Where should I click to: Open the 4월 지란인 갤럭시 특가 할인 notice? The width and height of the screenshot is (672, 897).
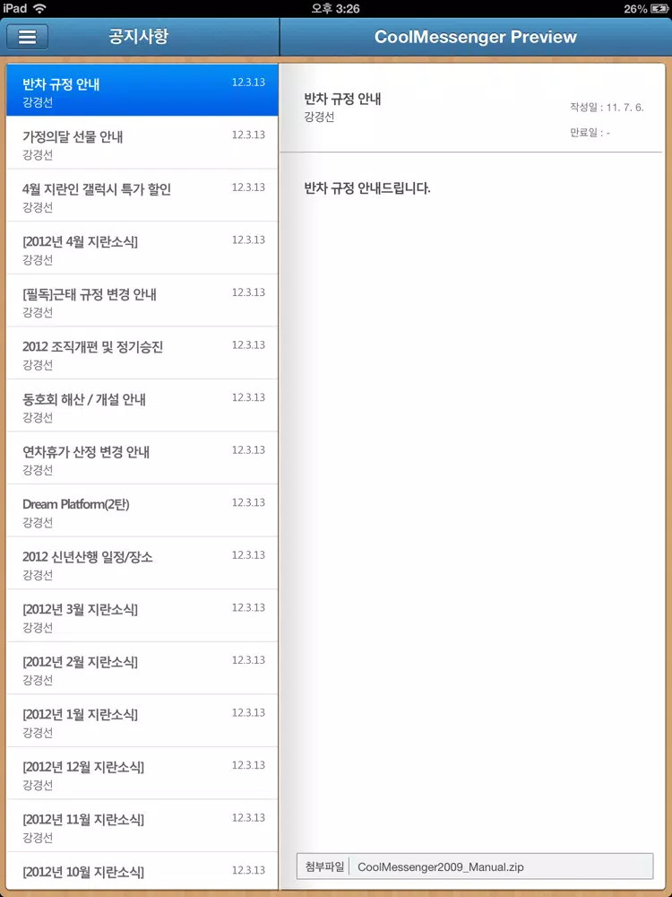[x=142, y=195]
